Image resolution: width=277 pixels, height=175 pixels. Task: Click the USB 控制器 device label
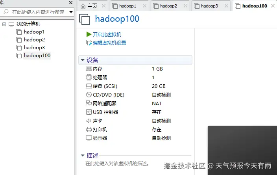(105, 112)
